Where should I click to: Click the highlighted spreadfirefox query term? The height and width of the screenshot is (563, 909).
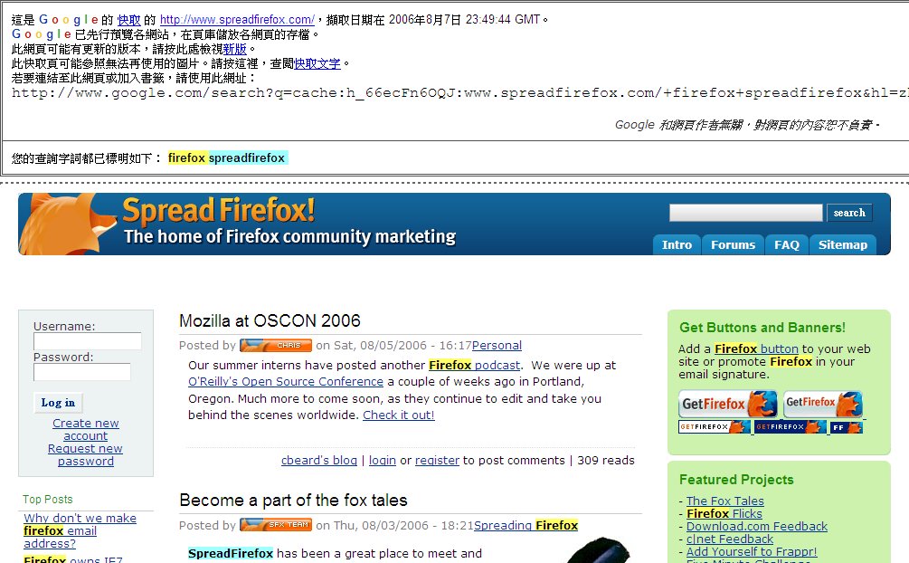tap(247, 157)
